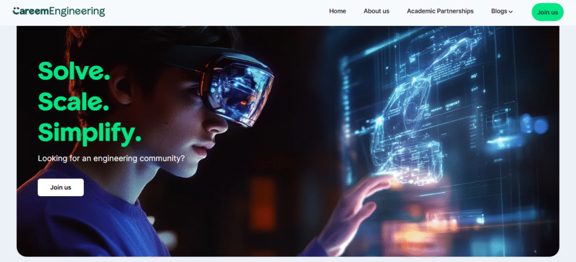Click the "Simplify." headline text
Screen dimensions: 576x262
89,133
